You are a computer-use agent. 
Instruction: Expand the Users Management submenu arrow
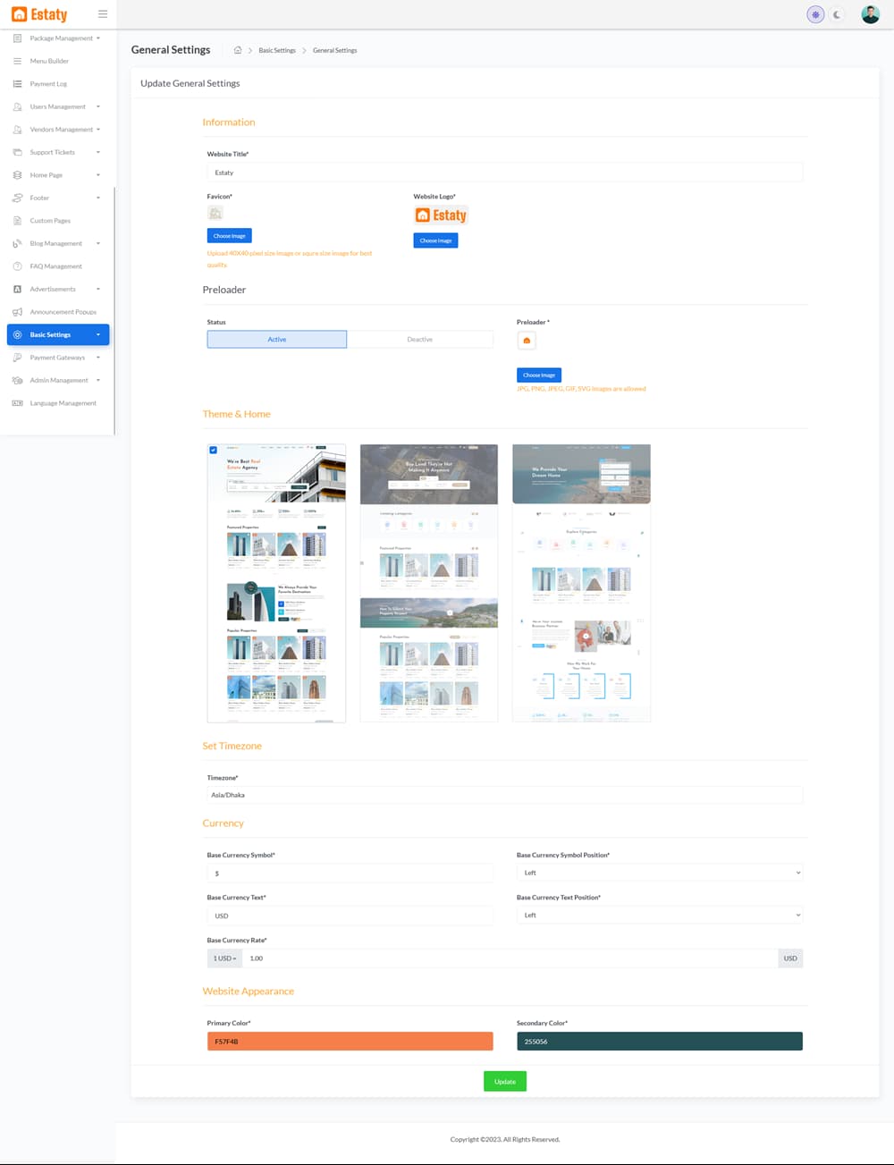point(98,106)
